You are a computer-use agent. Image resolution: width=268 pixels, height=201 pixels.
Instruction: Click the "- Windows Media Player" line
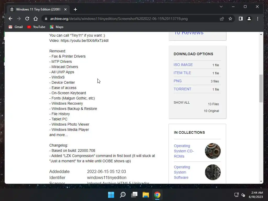(69, 130)
